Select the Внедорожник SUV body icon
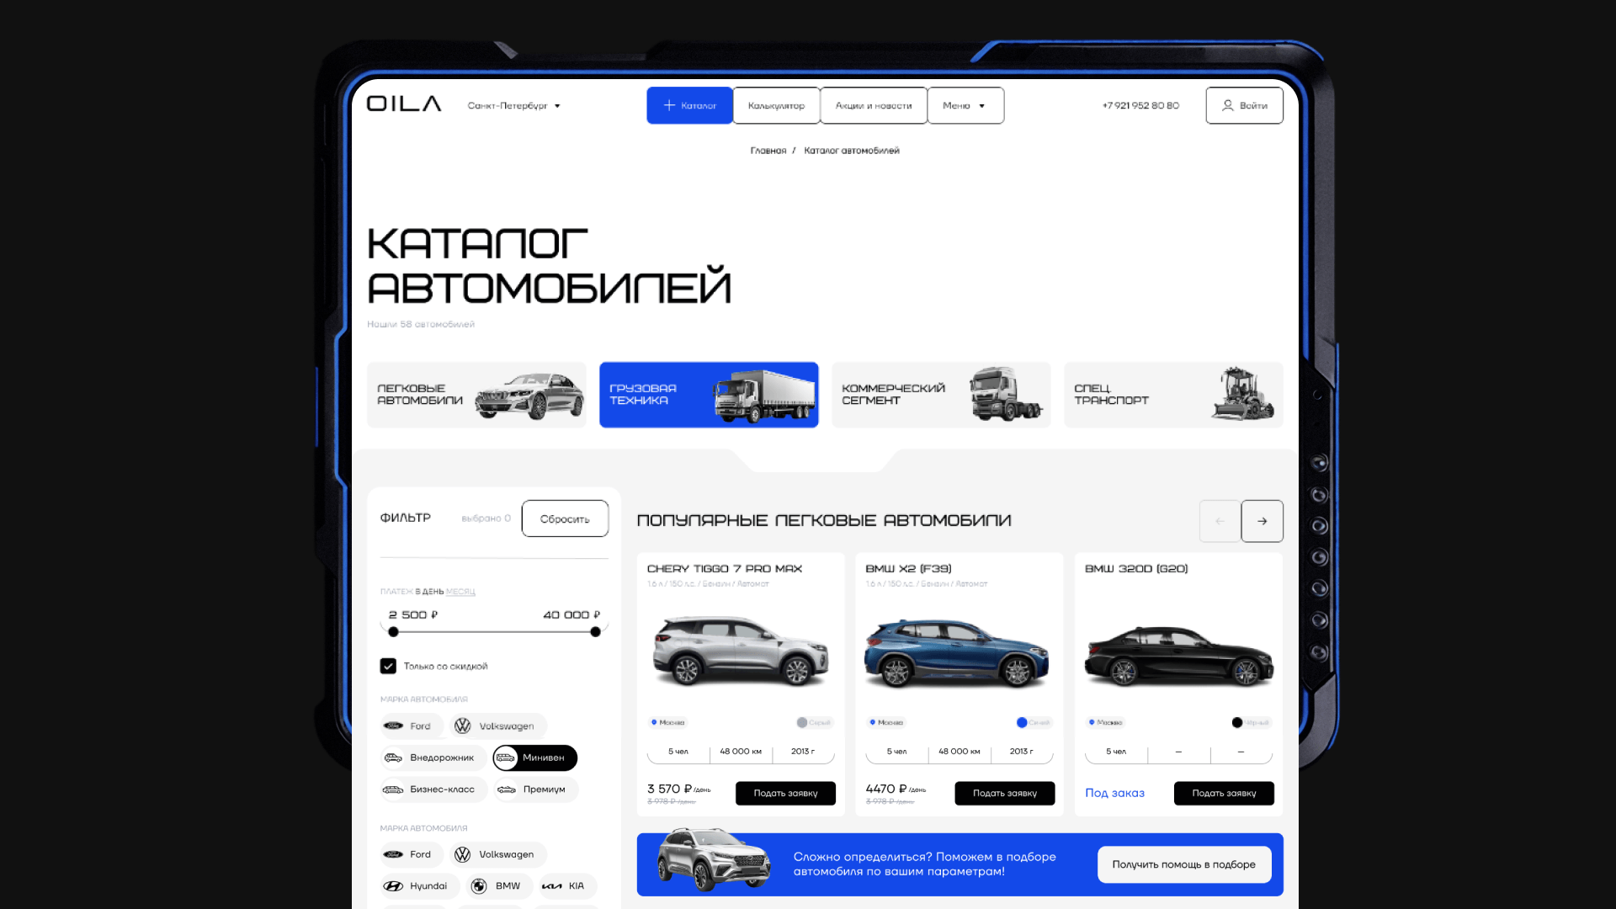1616x909 pixels. (393, 757)
